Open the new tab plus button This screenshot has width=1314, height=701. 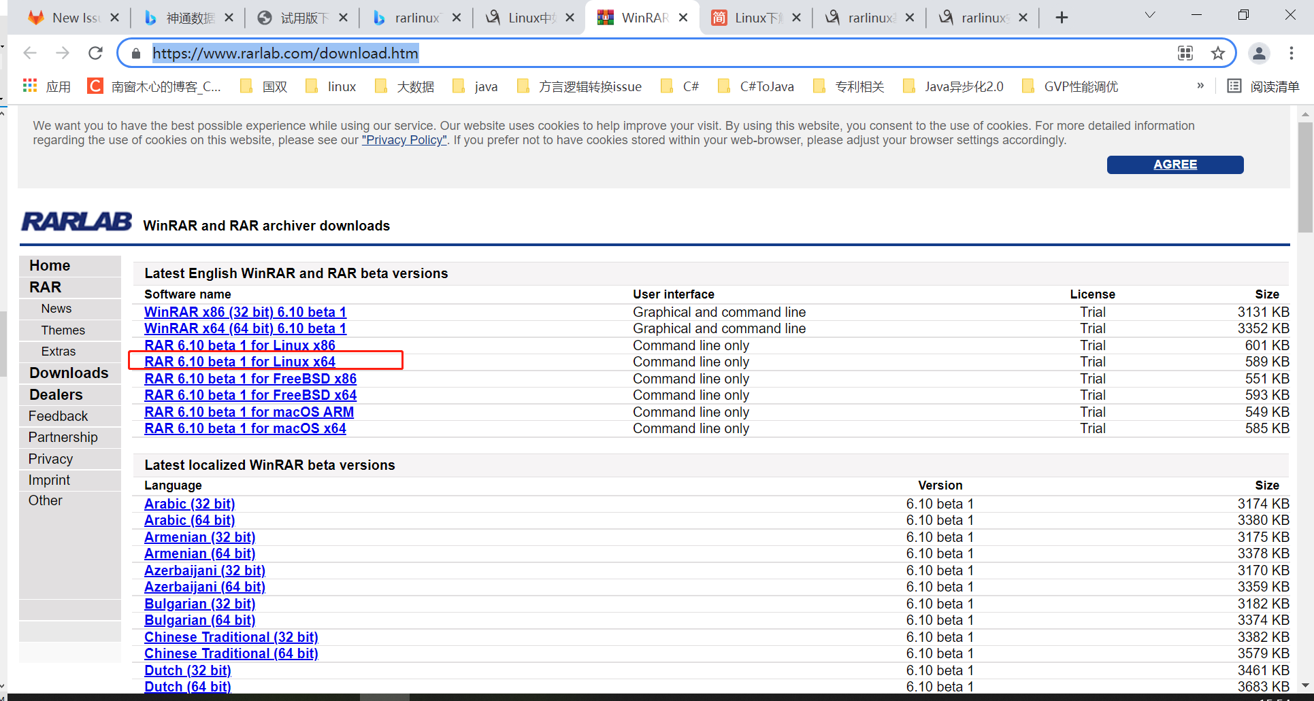point(1062,18)
